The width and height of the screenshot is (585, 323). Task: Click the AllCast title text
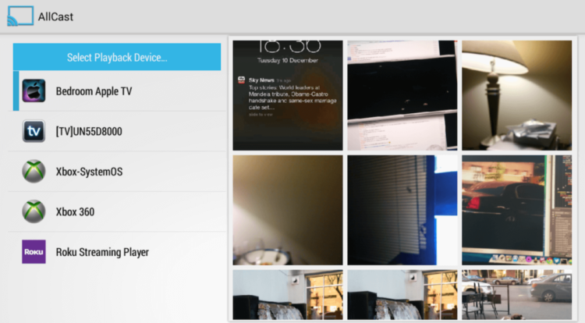(x=55, y=16)
